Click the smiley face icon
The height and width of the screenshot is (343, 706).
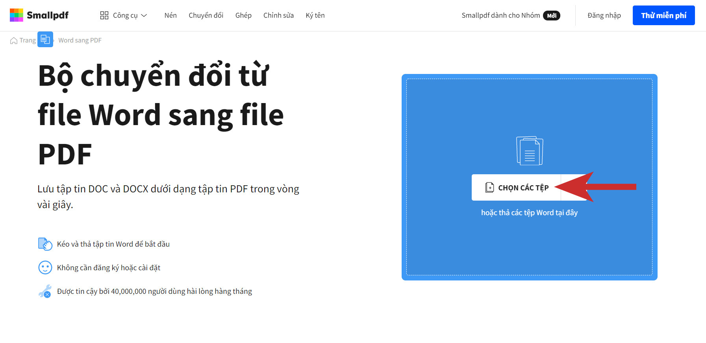point(45,267)
